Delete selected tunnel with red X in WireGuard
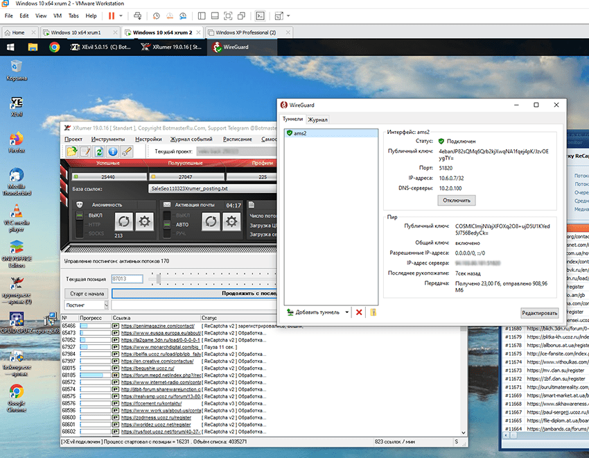 point(359,312)
